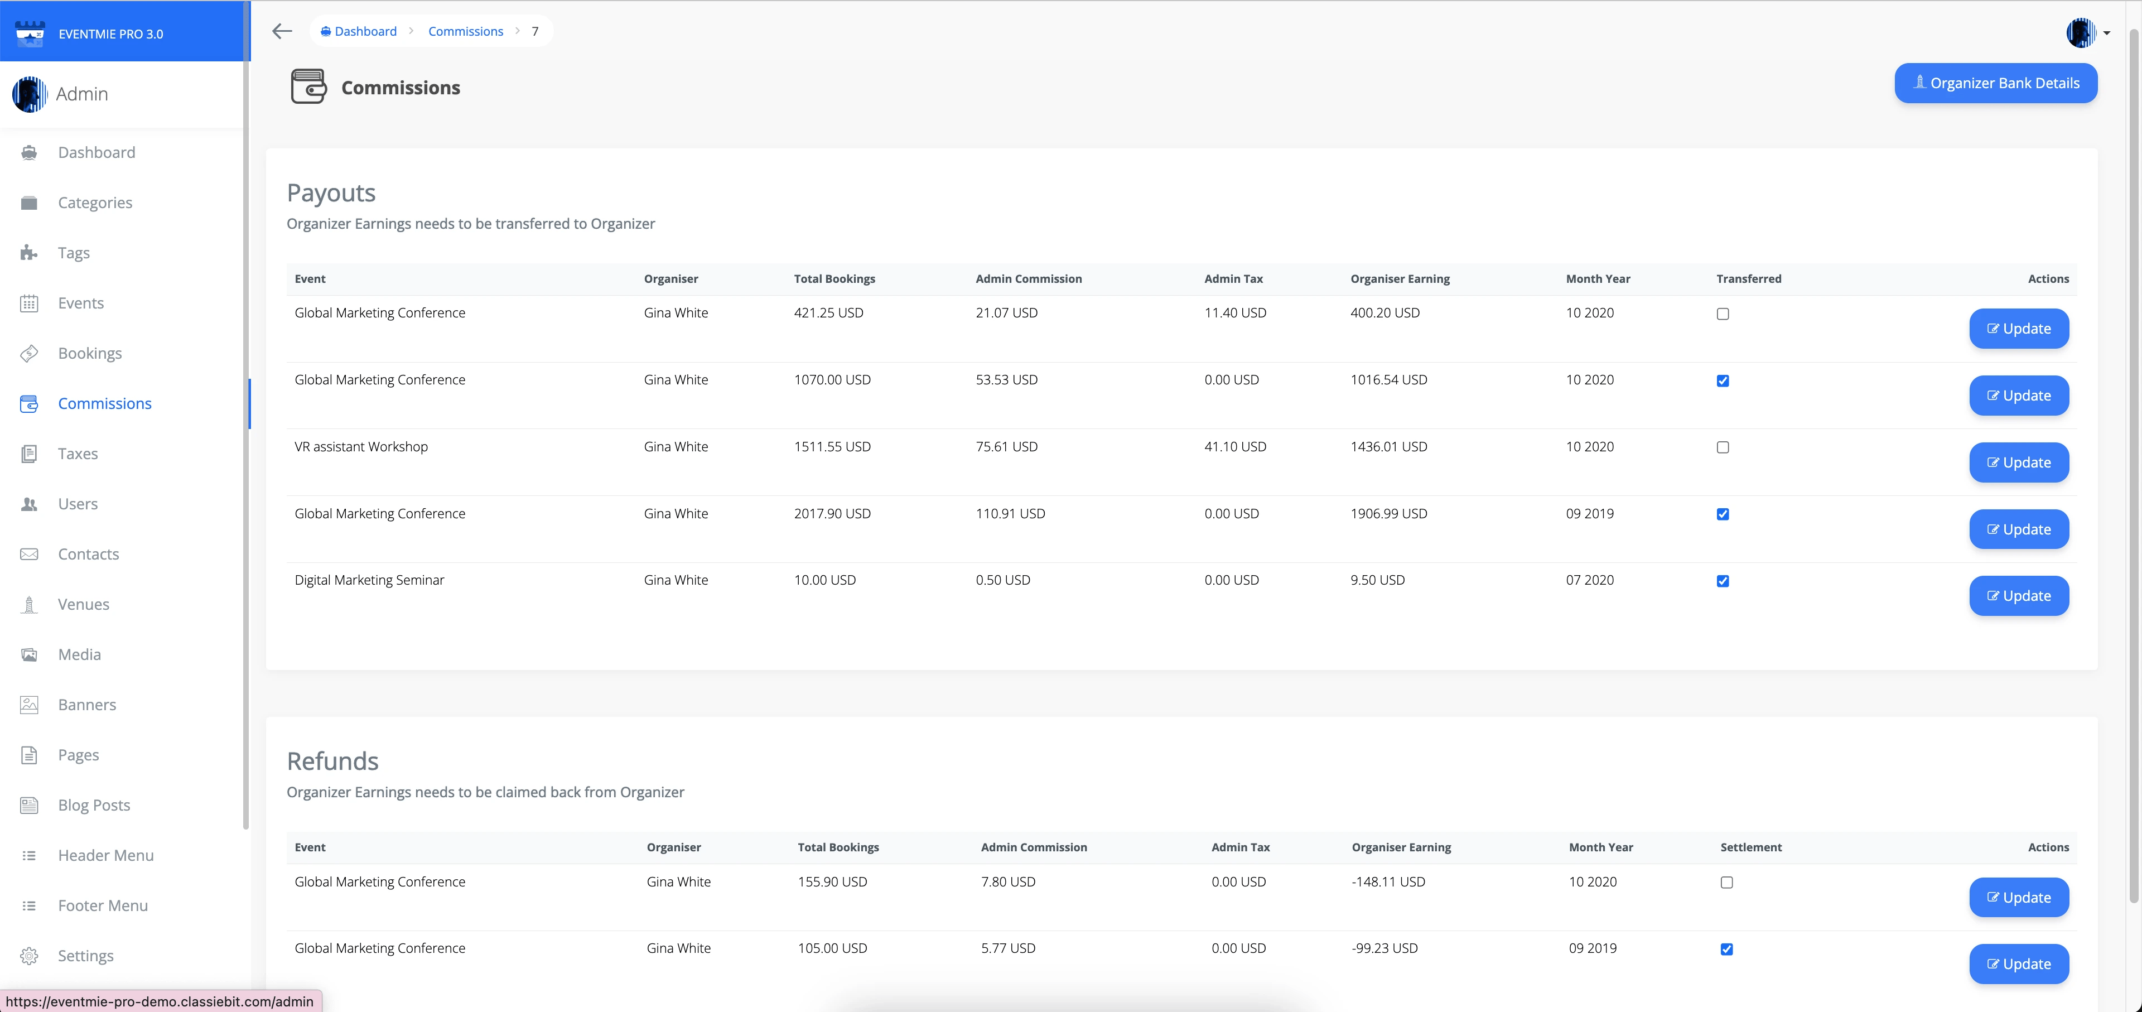Click the dropdown caret beside profile avatar
Image resolution: width=2142 pixels, height=1012 pixels.
coord(2107,33)
